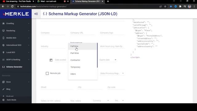Image resolution: width=197 pixels, height=111 pixels.
Task: Click the International SEO globe icon
Action: 3,45
